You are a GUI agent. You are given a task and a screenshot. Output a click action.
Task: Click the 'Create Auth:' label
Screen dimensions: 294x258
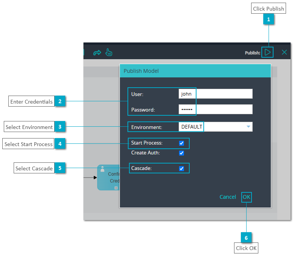click(x=146, y=153)
